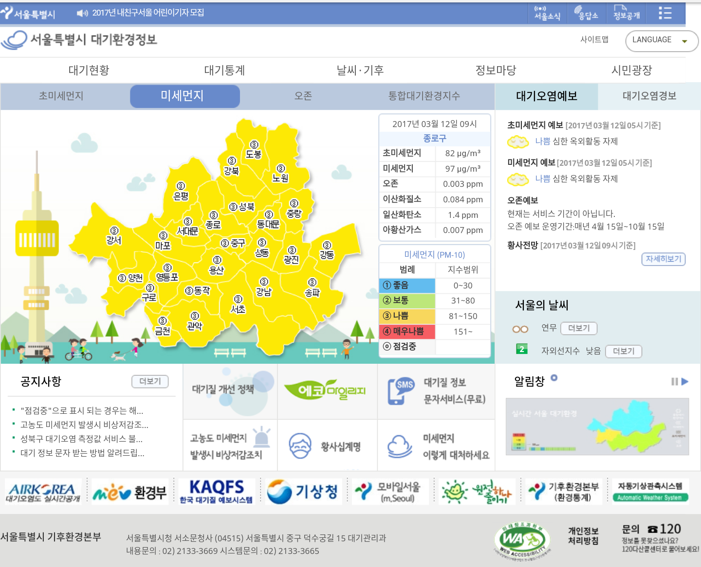Expand 공지사항 with the 더보기 button
Viewport: 701px width, 567px height.
(150, 382)
